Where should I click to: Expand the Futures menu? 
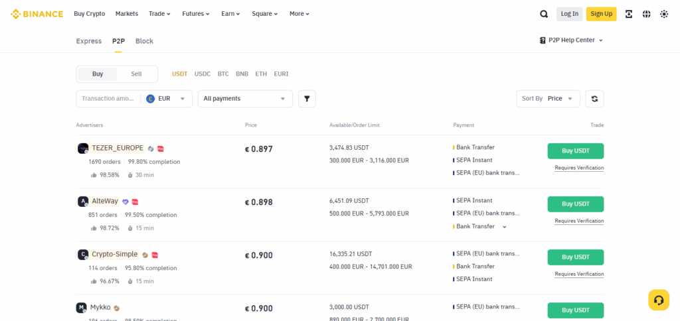tap(196, 14)
